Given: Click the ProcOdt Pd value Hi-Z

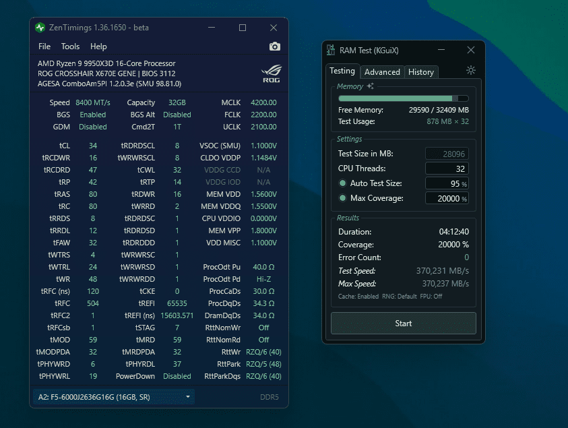Looking at the screenshot, I should coord(263,279).
